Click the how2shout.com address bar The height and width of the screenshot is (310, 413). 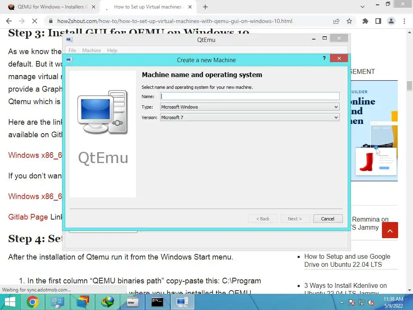coord(175,21)
